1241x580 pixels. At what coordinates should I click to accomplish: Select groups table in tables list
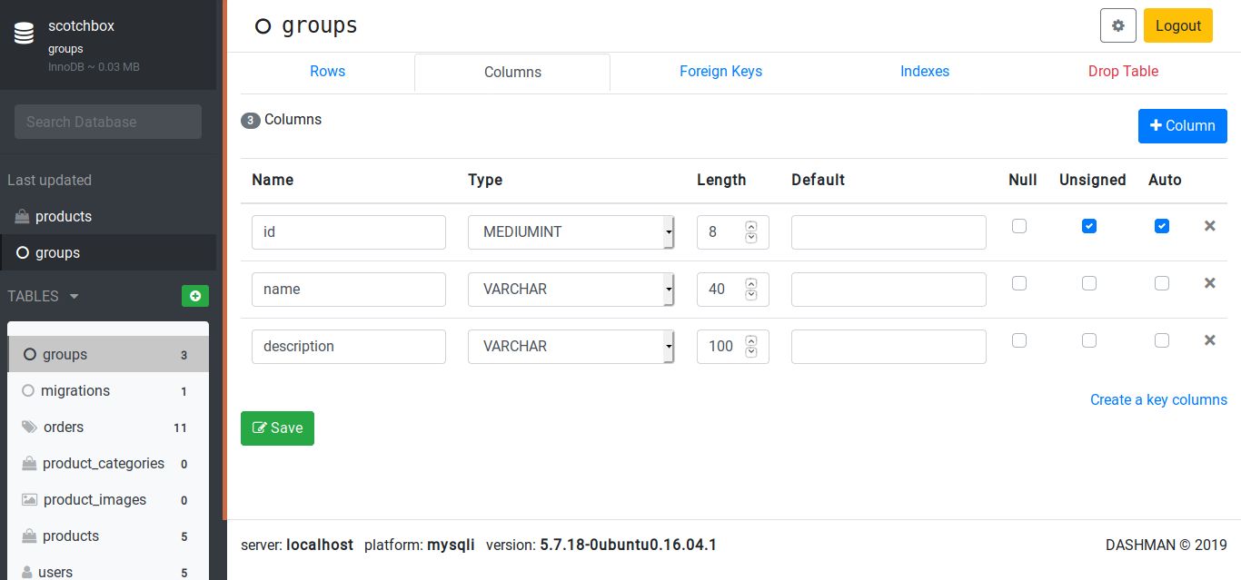point(108,354)
